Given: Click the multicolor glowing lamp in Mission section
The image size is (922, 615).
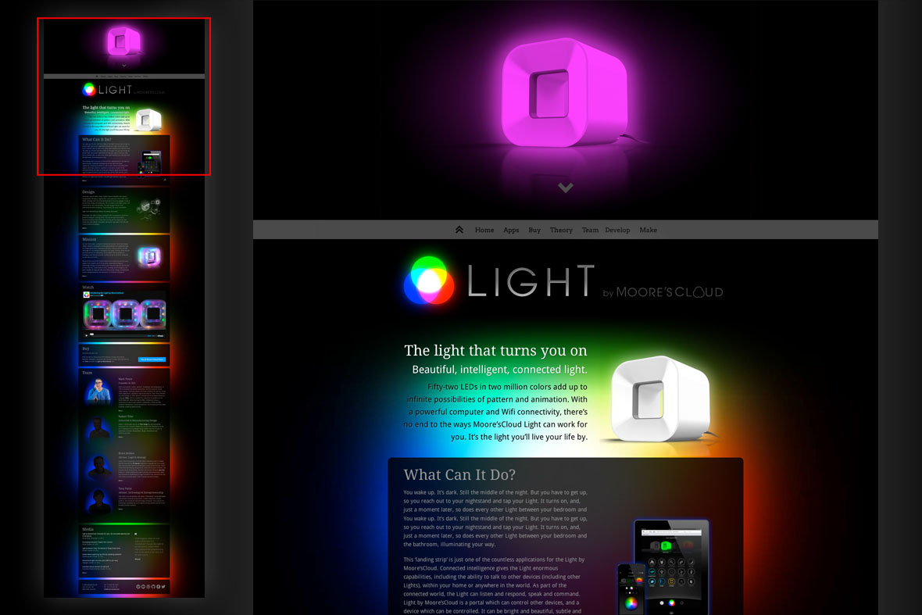Looking at the screenshot, I should coord(148,256).
